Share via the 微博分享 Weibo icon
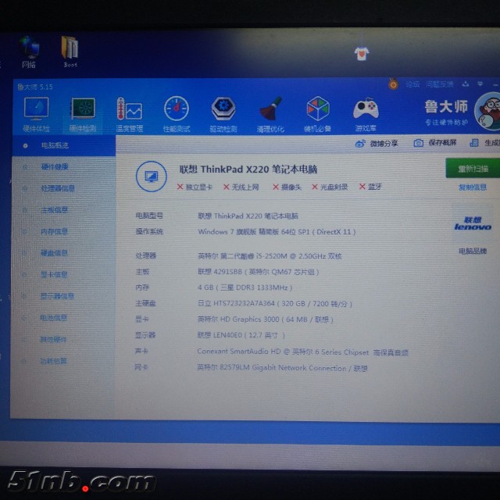The image size is (500, 500). coord(360,144)
